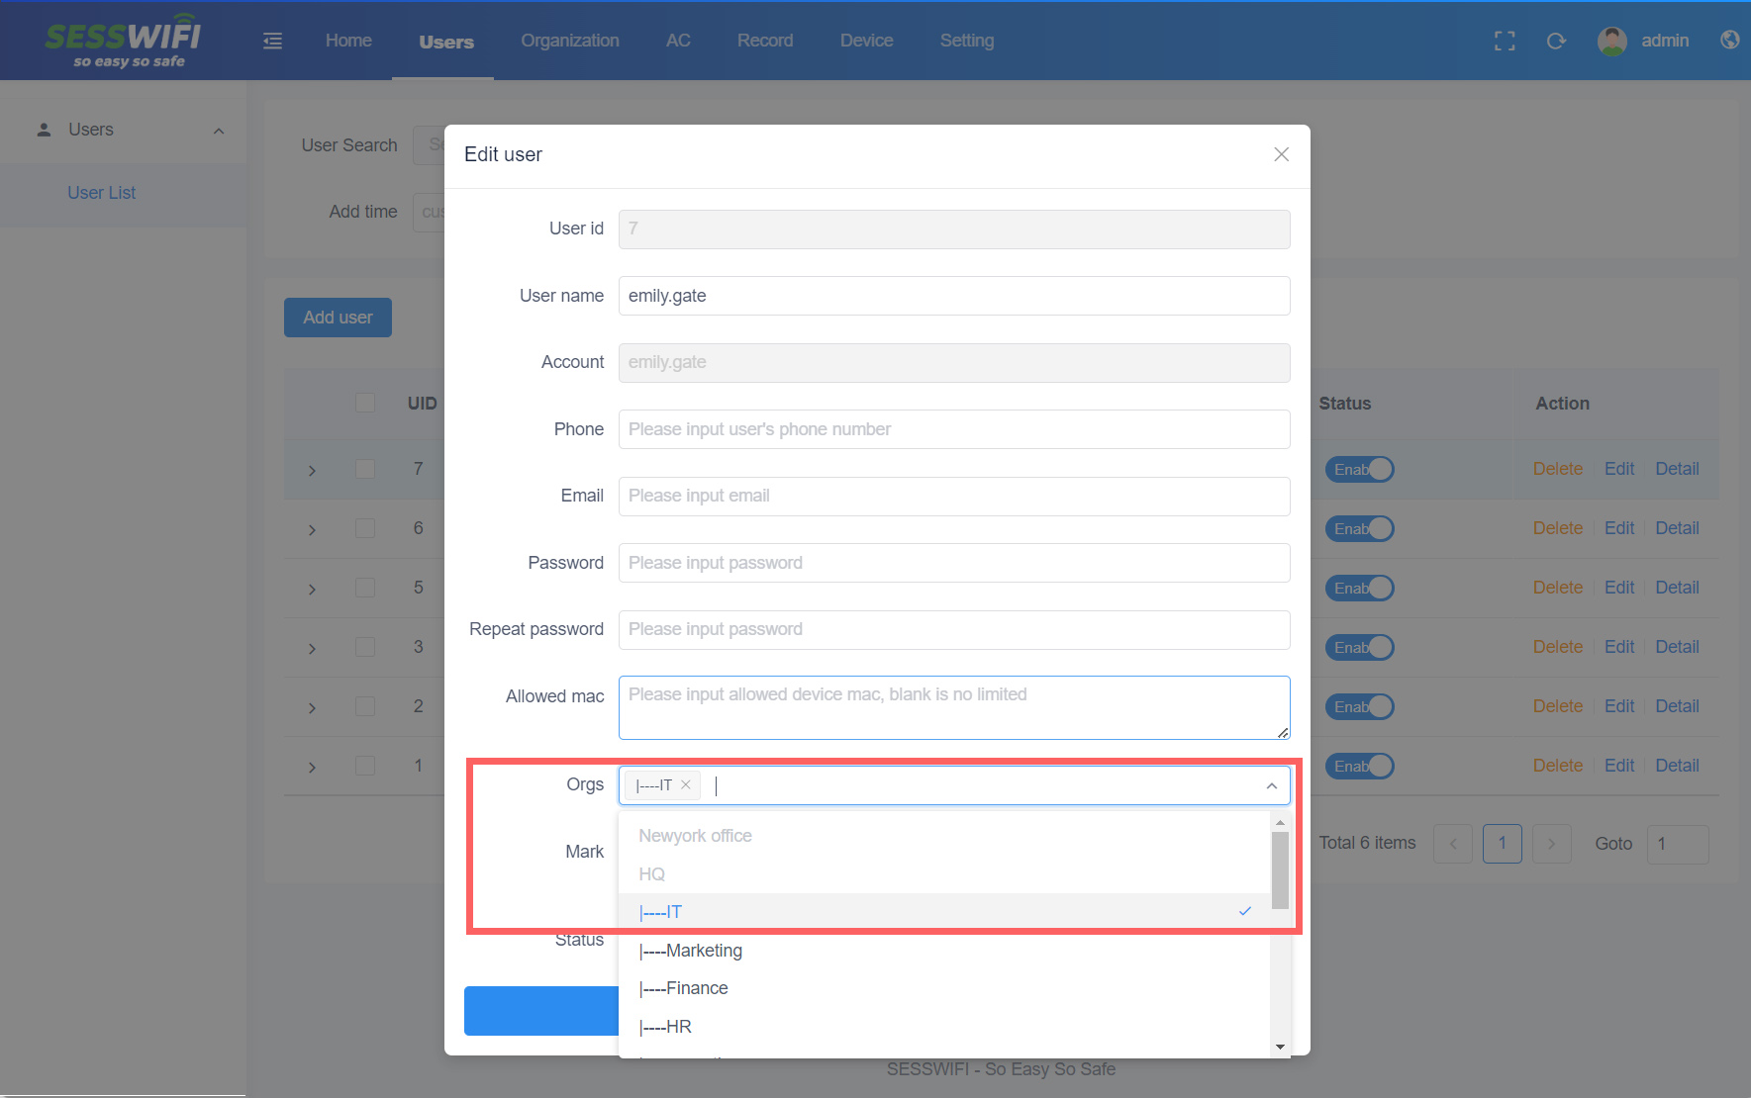Toggle the Enable status switch for UID 7
The height and width of the screenshot is (1098, 1751).
1359,469
